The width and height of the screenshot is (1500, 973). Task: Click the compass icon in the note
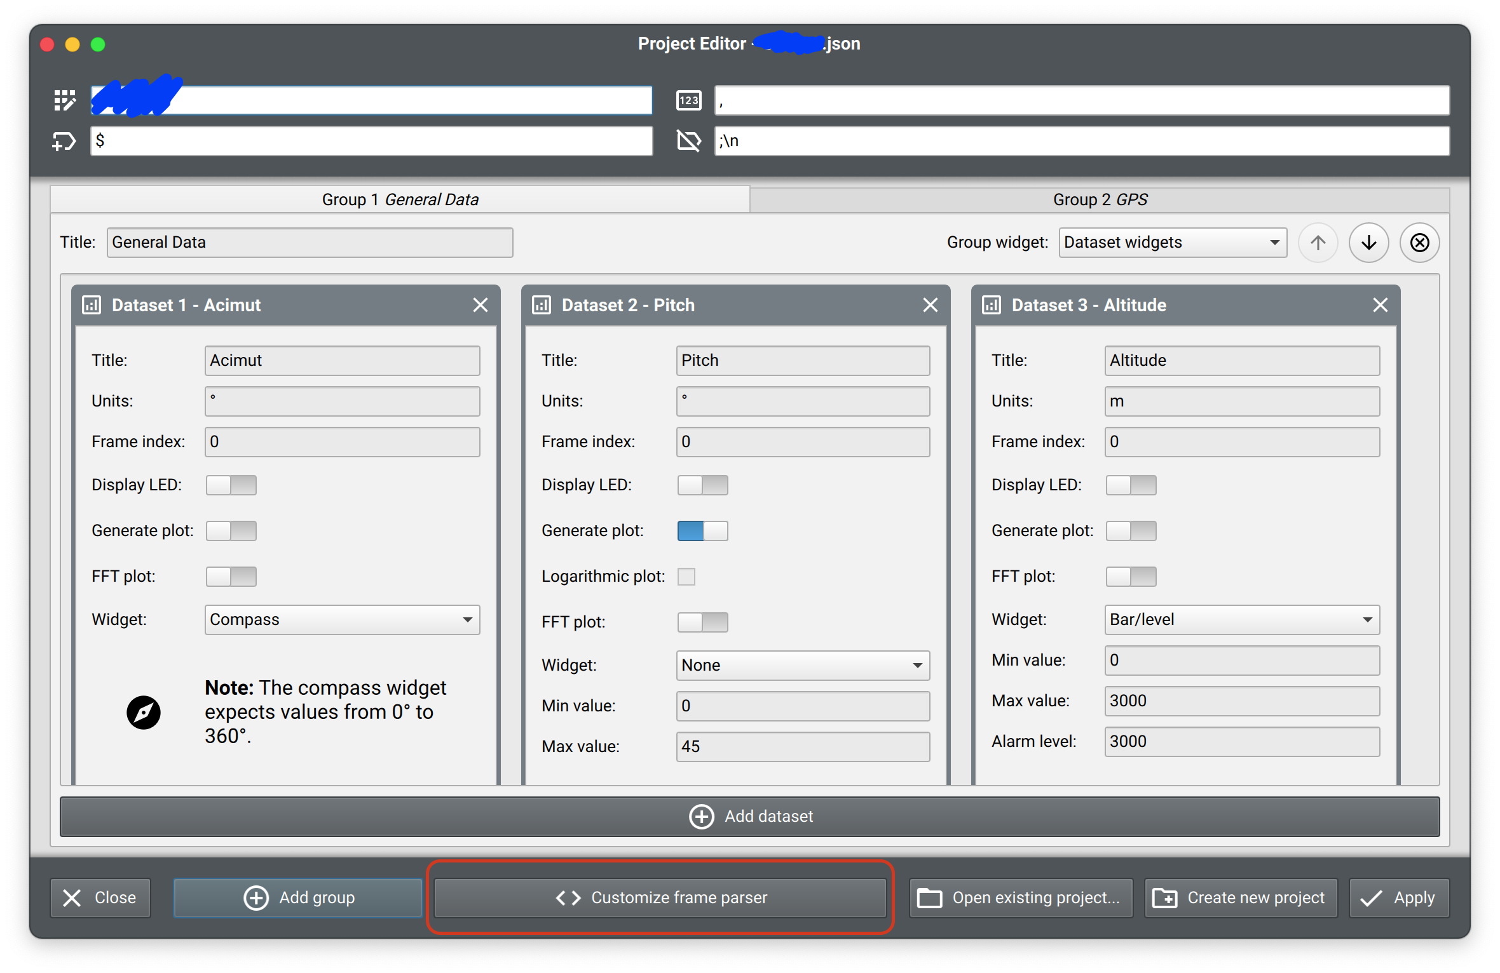(144, 712)
